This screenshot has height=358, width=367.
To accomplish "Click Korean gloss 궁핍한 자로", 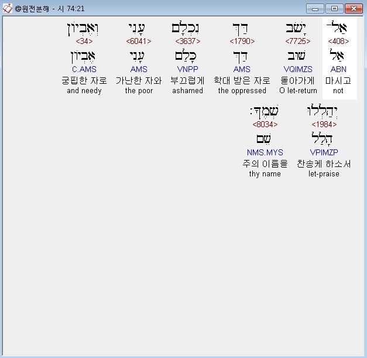I will click(x=84, y=81).
